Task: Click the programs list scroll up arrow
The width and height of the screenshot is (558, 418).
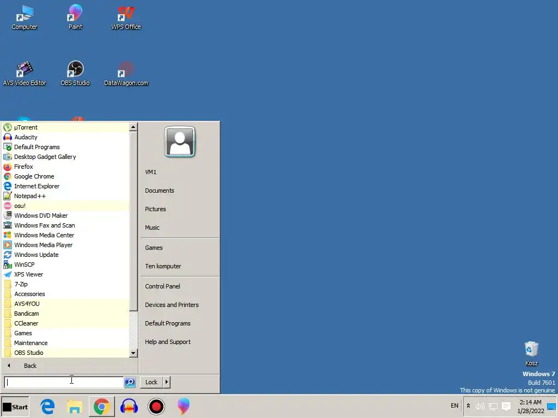Action: pyautogui.click(x=133, y=127)
